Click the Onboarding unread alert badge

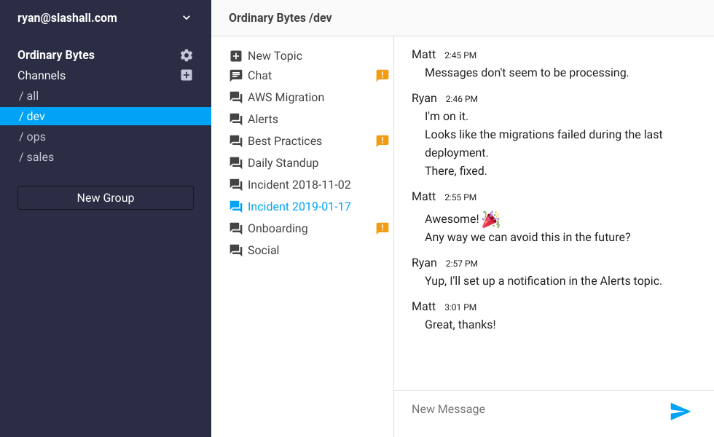point(382,228)
